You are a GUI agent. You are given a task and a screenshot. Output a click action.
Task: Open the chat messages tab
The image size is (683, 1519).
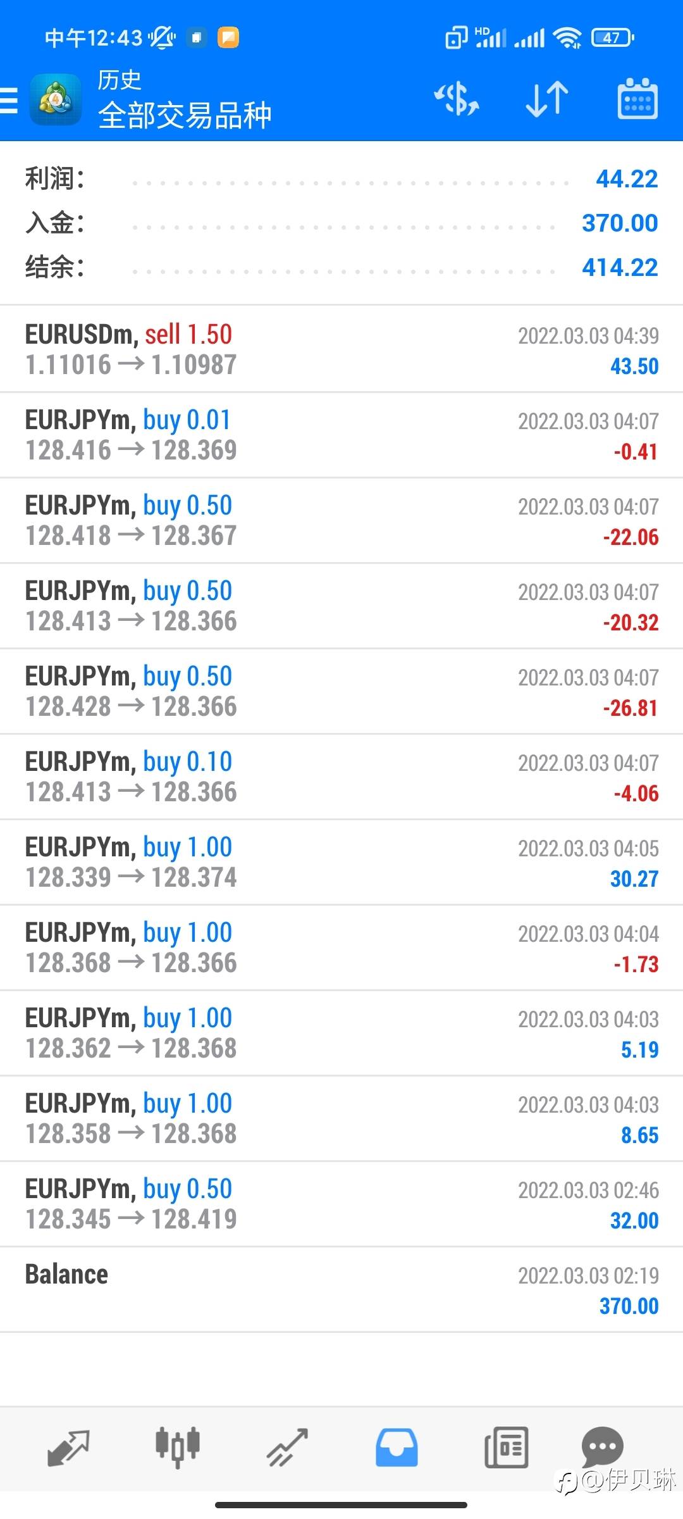point(602,1446)
